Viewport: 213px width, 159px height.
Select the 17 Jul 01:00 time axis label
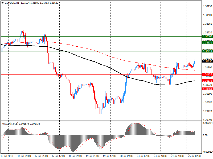click(x=41, y=156)
